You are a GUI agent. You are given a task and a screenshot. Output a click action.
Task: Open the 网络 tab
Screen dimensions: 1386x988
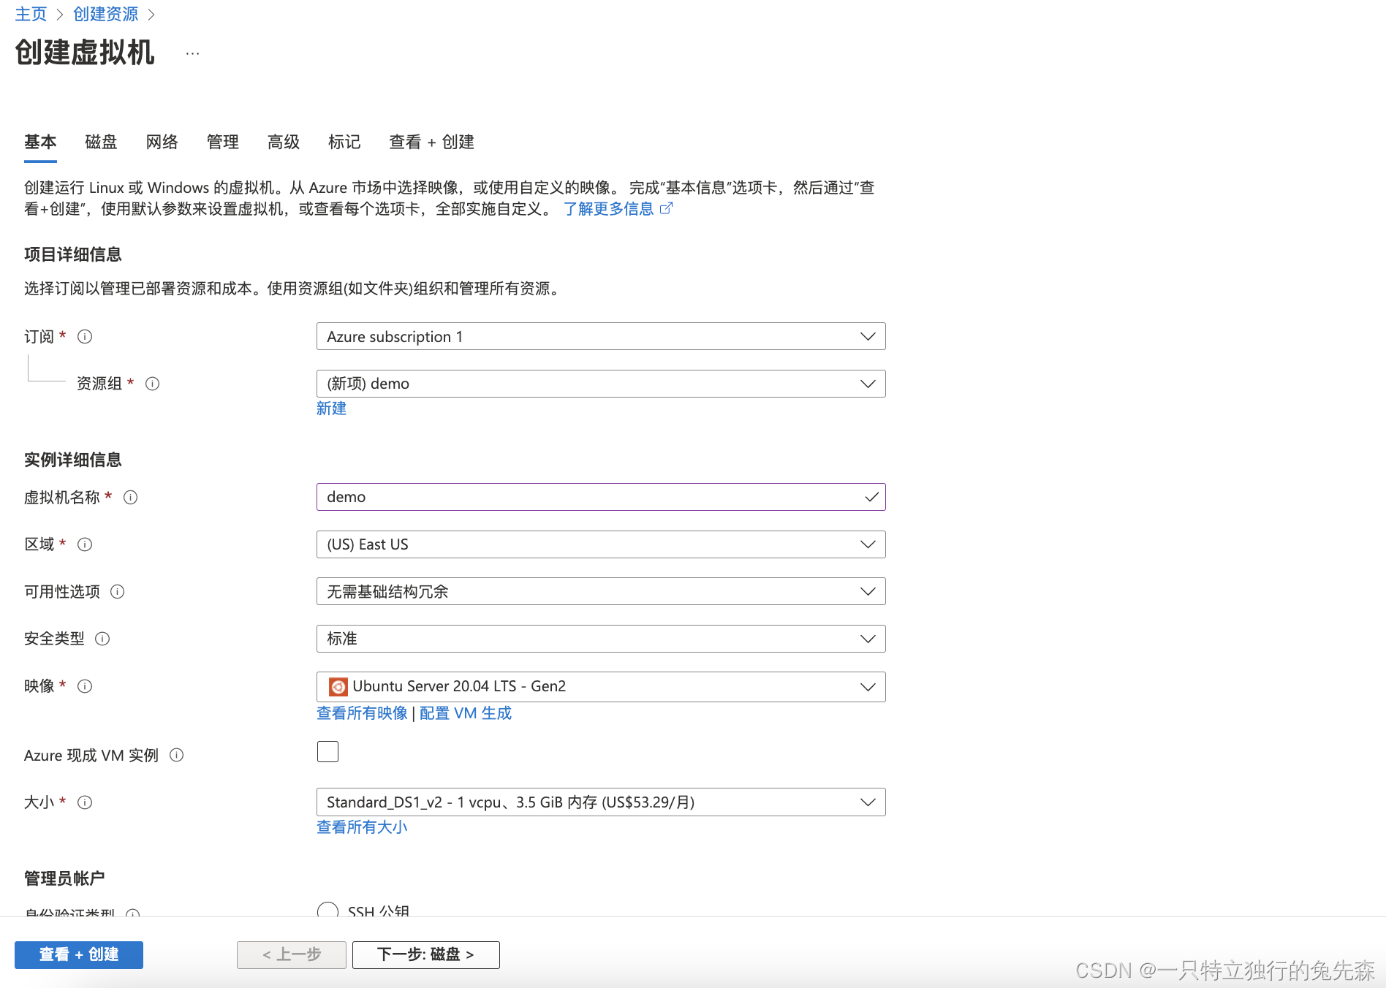point(162,142)
